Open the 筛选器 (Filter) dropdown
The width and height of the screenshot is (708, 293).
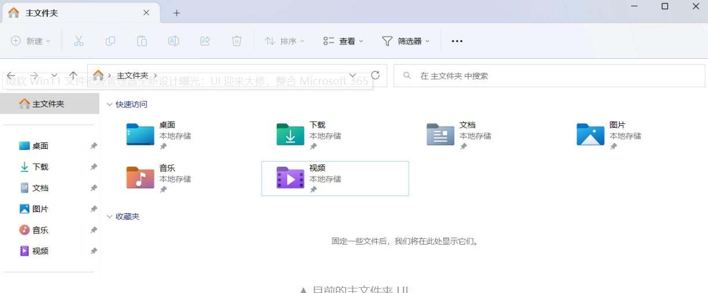[x=406, y=41]
